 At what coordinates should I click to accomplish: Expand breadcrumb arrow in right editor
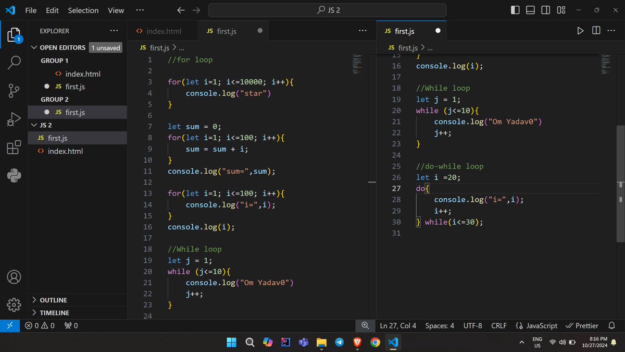coord(423,47)
